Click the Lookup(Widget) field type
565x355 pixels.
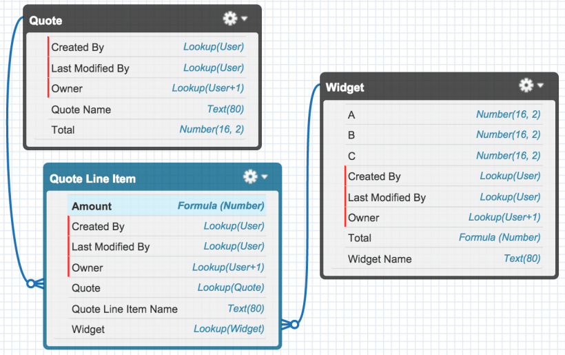click(228, 329)
